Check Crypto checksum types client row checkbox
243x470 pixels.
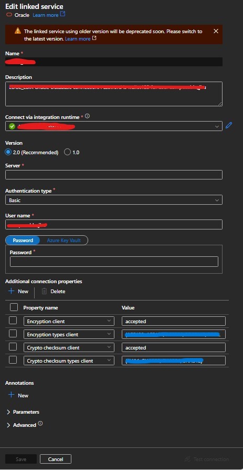pos(13,360)
